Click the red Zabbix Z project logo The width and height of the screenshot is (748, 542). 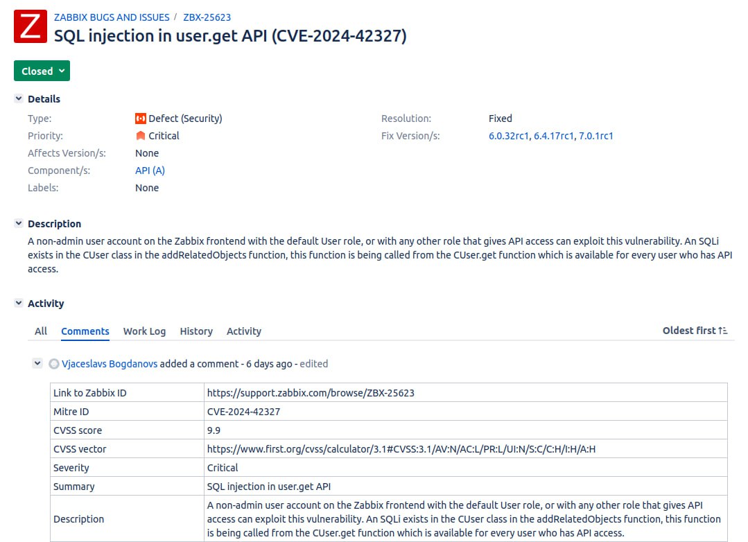[31, 26]
